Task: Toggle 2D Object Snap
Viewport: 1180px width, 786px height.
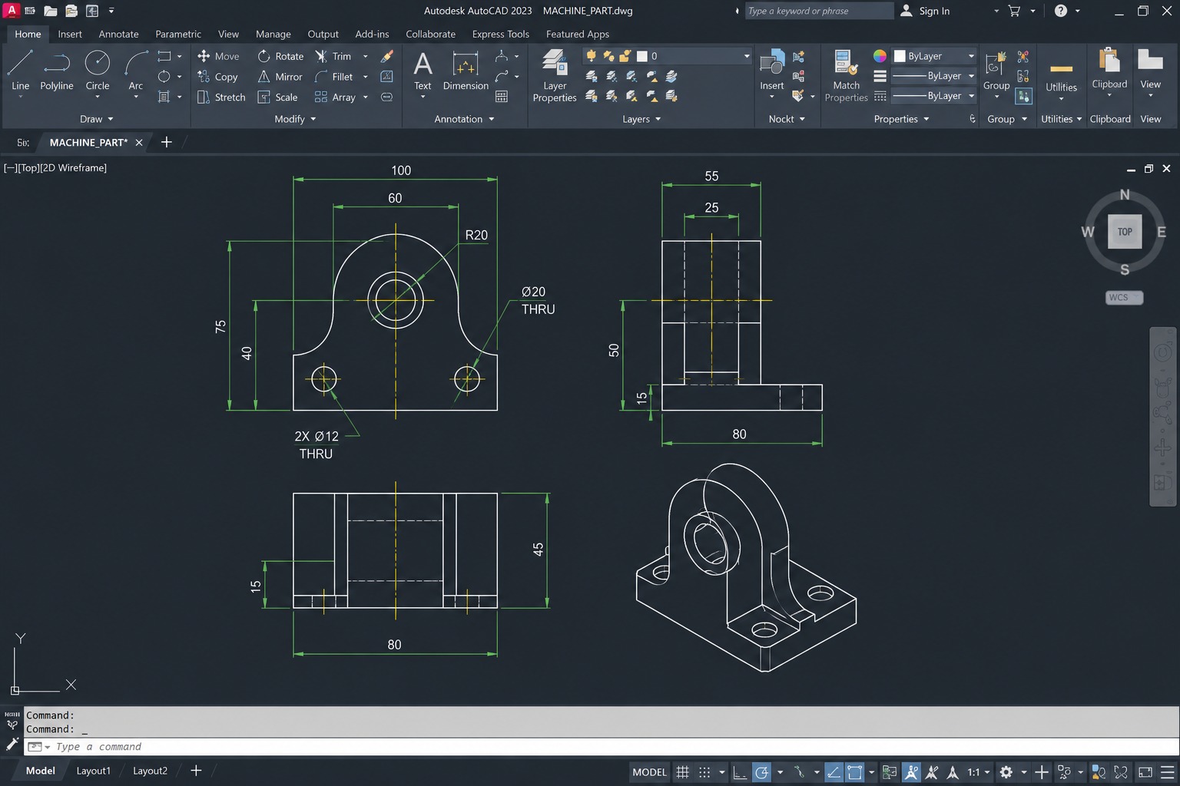Action: click(854, 772)
